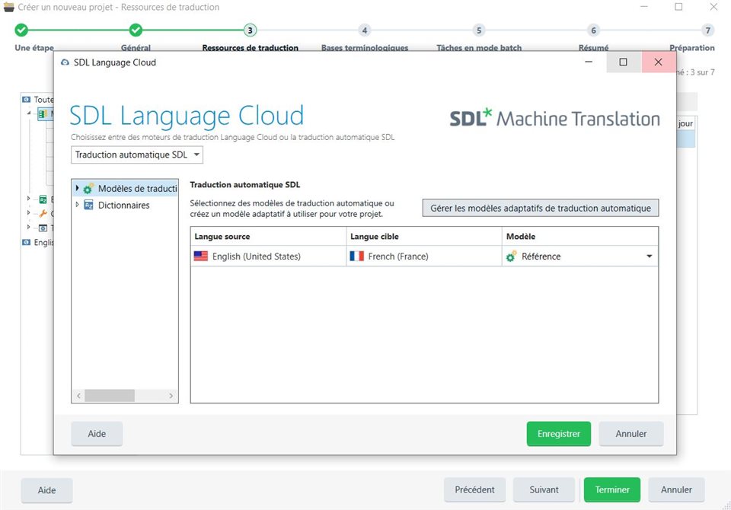Image resolution: width=731 pixels, height=510 pixels.
Task: Click Aide in the project wizard
Action: tap(46, 490)
